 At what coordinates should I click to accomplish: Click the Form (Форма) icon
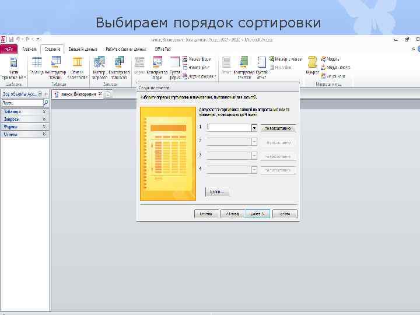pyautogui.click(x=139, y=62)
